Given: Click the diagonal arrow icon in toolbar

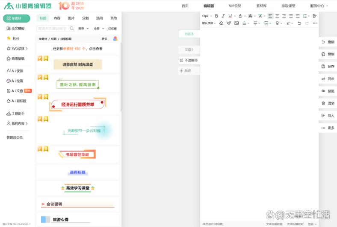Looking at the screenshot, I should (288, 23).
